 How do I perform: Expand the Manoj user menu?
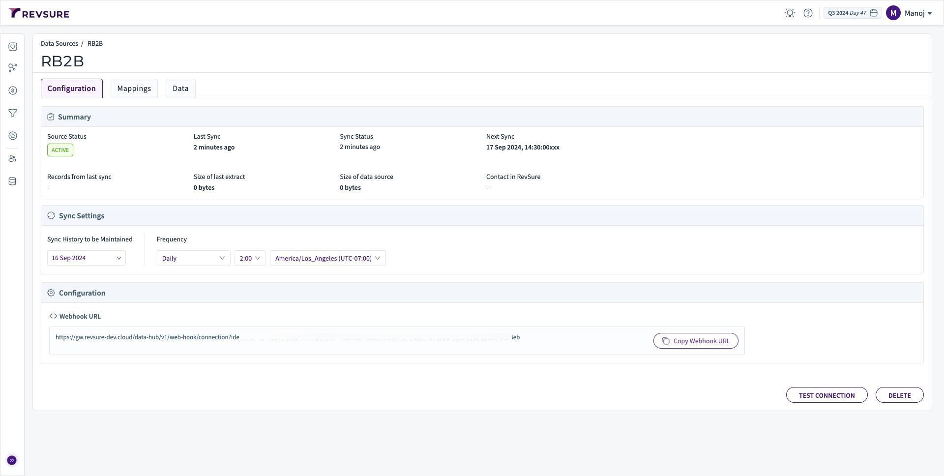(x=918, y=13)
